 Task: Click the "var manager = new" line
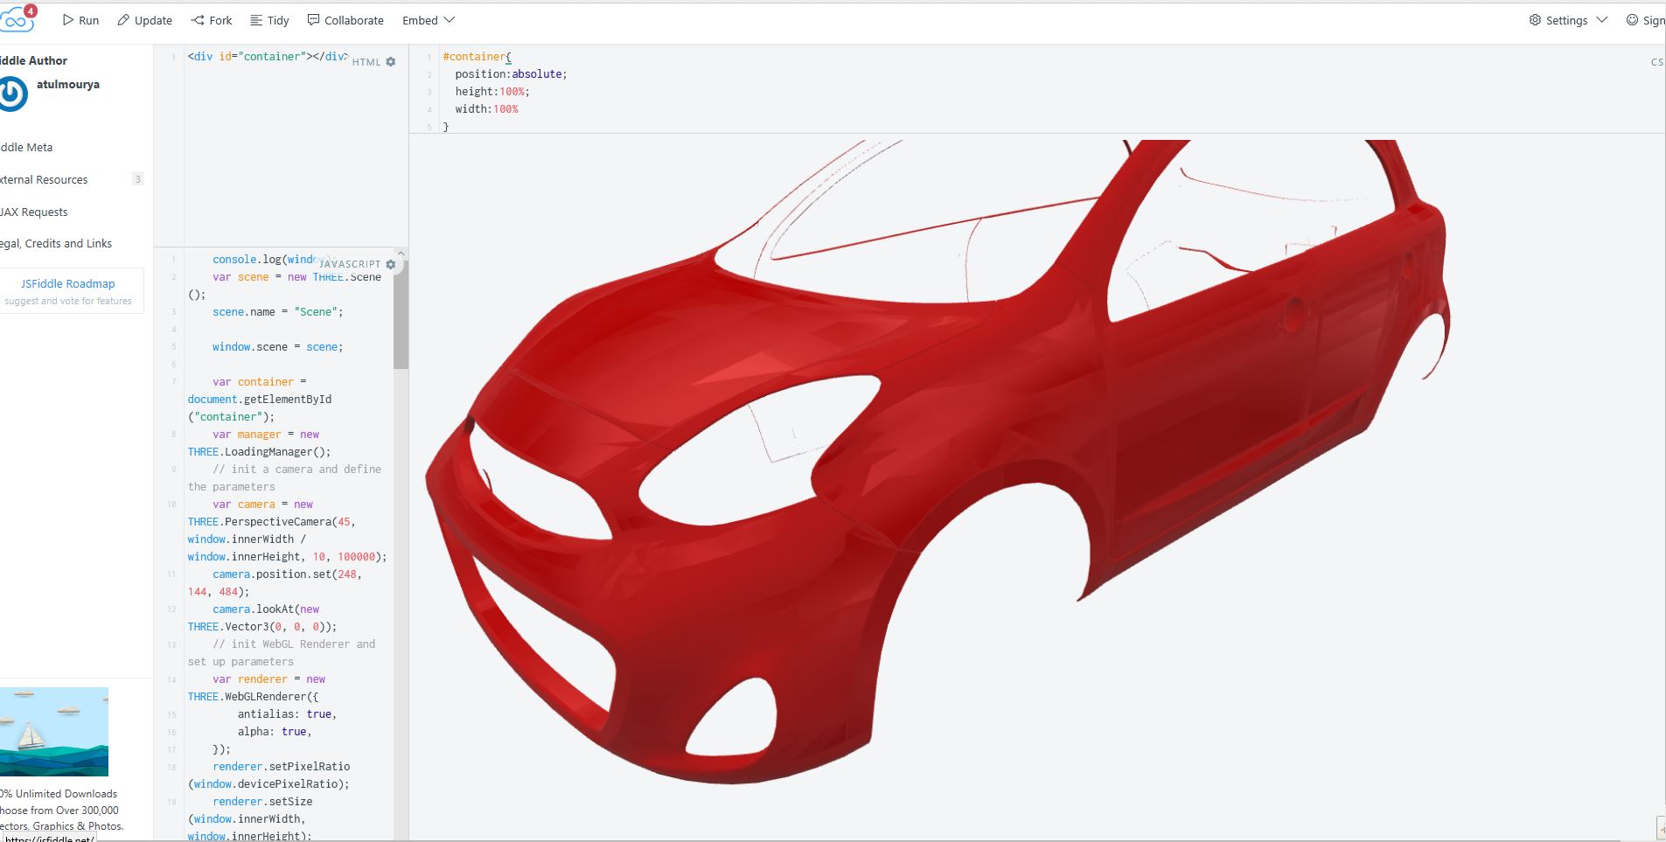[x=266, y=435]
